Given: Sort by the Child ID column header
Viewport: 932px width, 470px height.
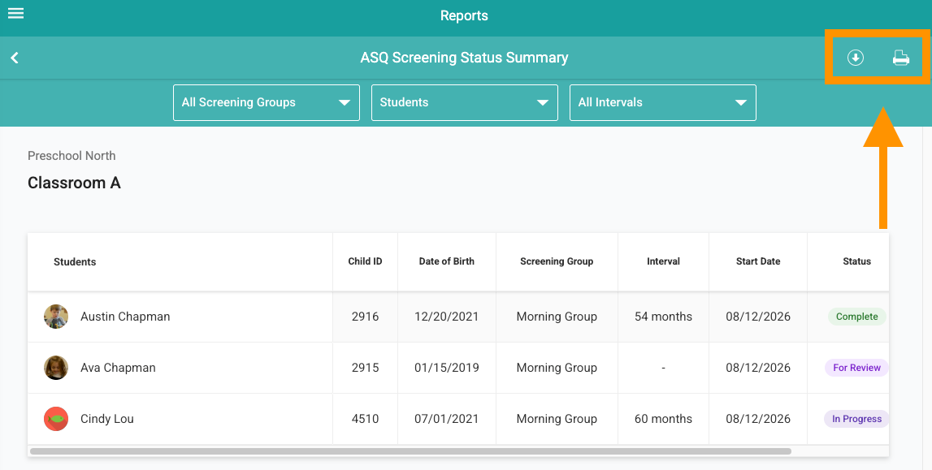Looking at the screenshot, I should coord(365,261).
